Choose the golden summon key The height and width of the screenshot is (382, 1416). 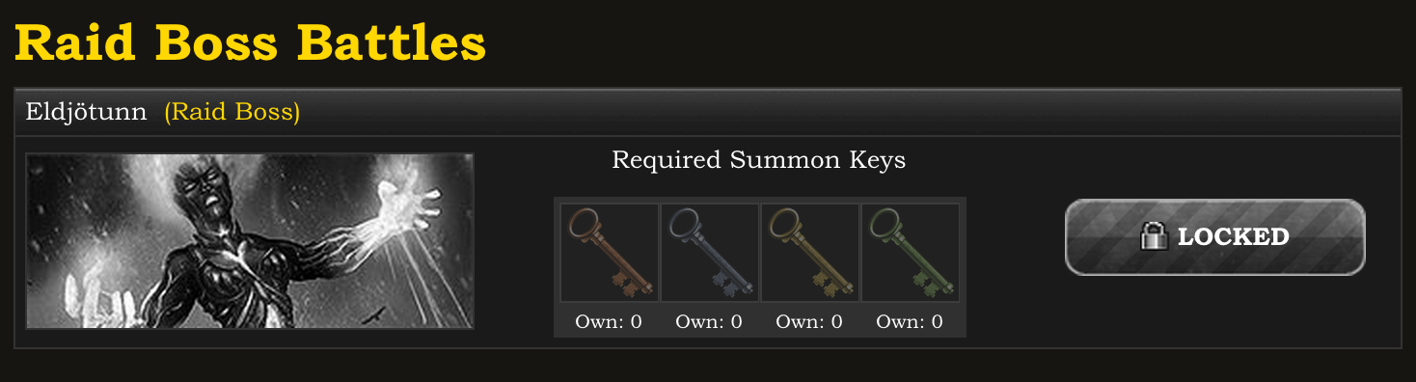(x=810, y=253)
